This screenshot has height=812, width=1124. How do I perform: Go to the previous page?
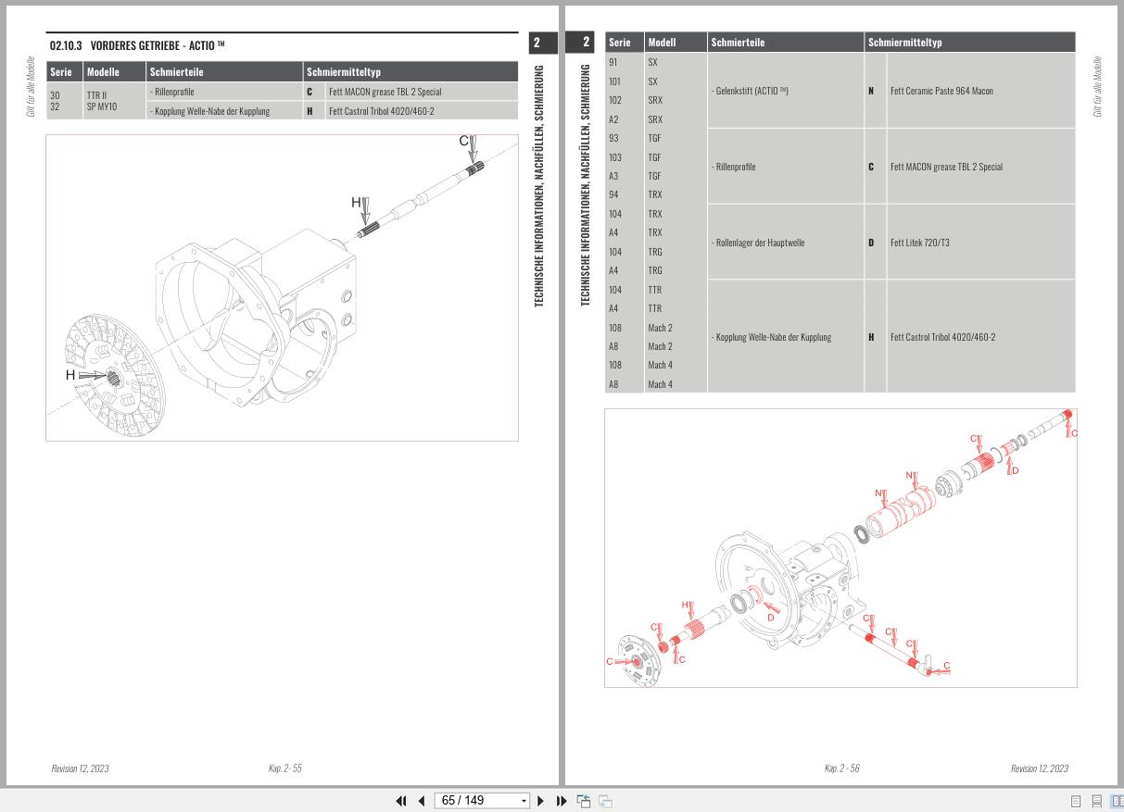421,801
